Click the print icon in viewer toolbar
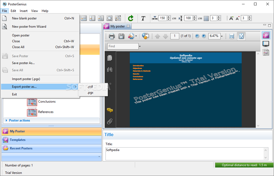Image resolution: width=274 pixels, height=176 pixels. pos(112,36)
